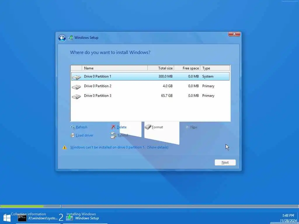Open the command prompt taskbar item
299x224 pixels.
(38, 218)
